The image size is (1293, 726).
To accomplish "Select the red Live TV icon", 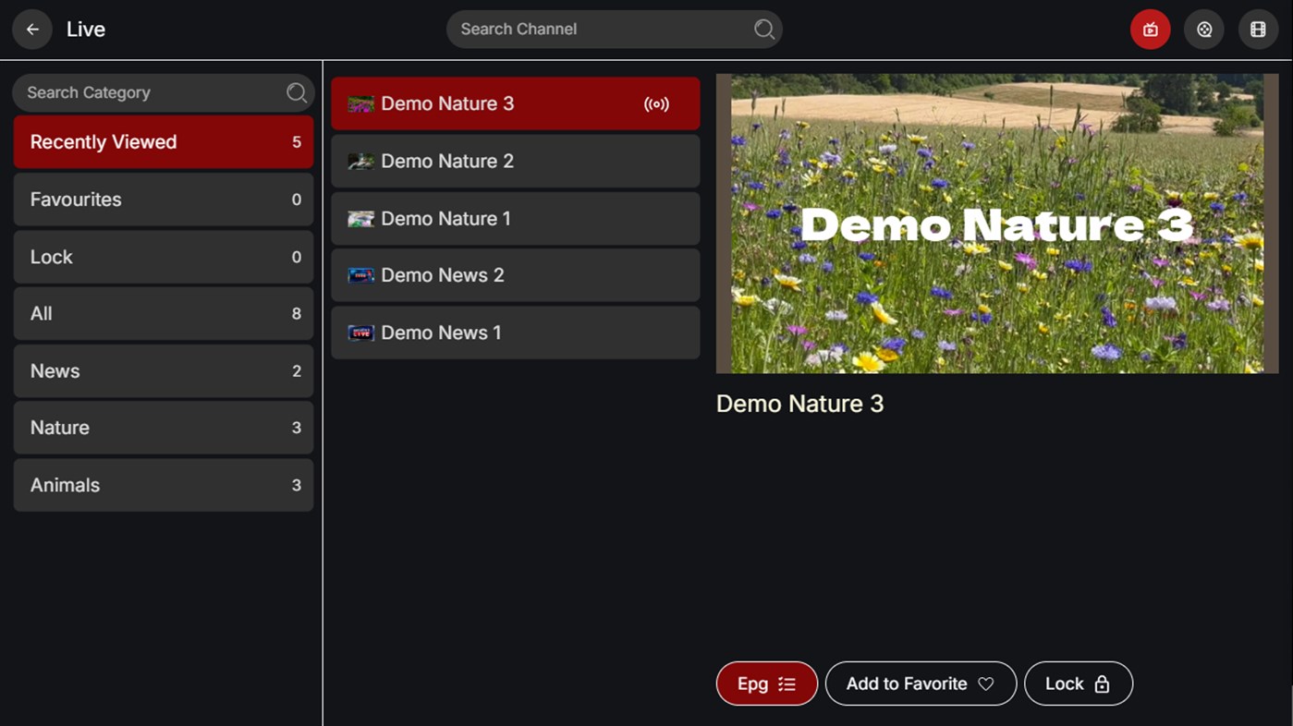I will coord(1150,29).
